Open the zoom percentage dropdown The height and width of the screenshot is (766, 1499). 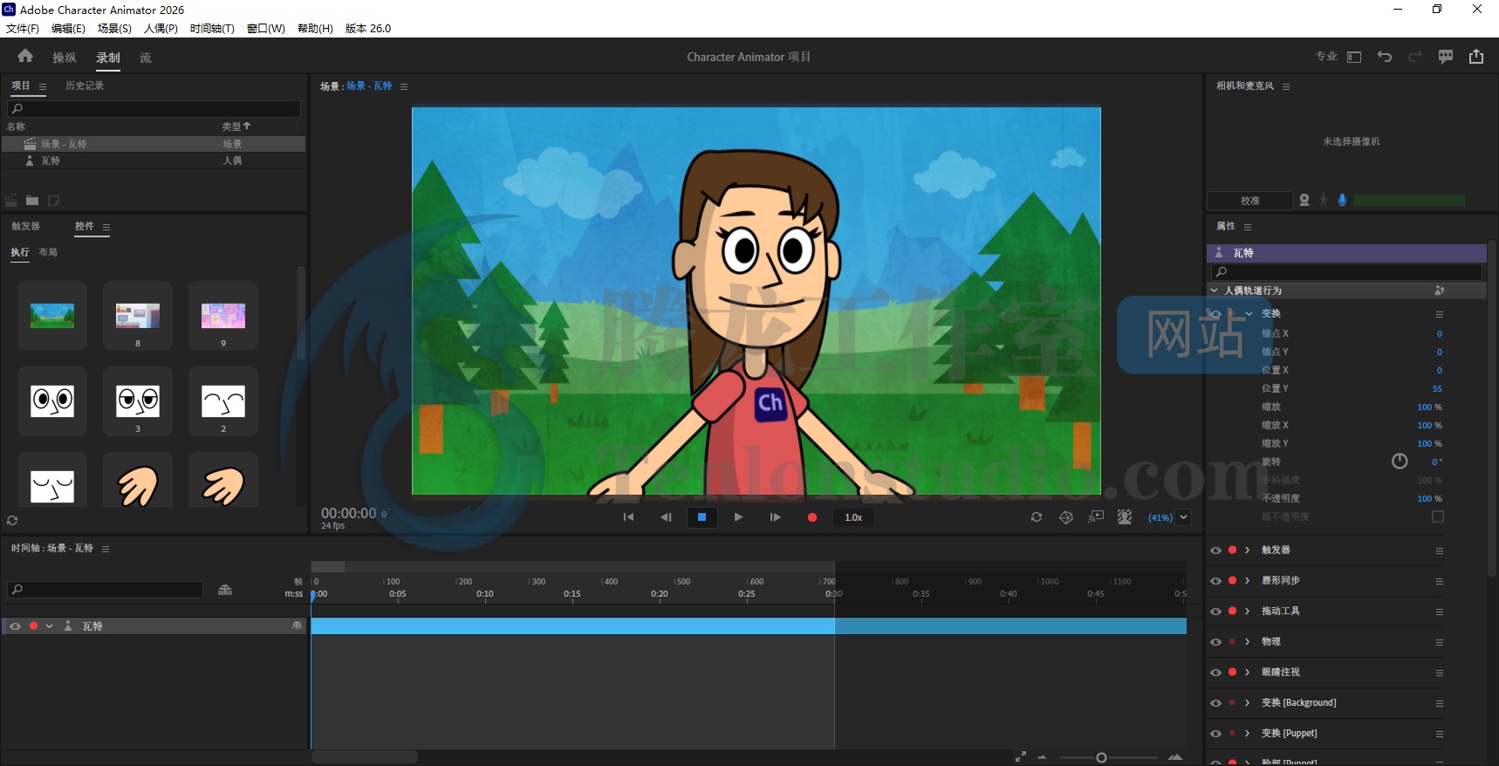pos(1183,517)
